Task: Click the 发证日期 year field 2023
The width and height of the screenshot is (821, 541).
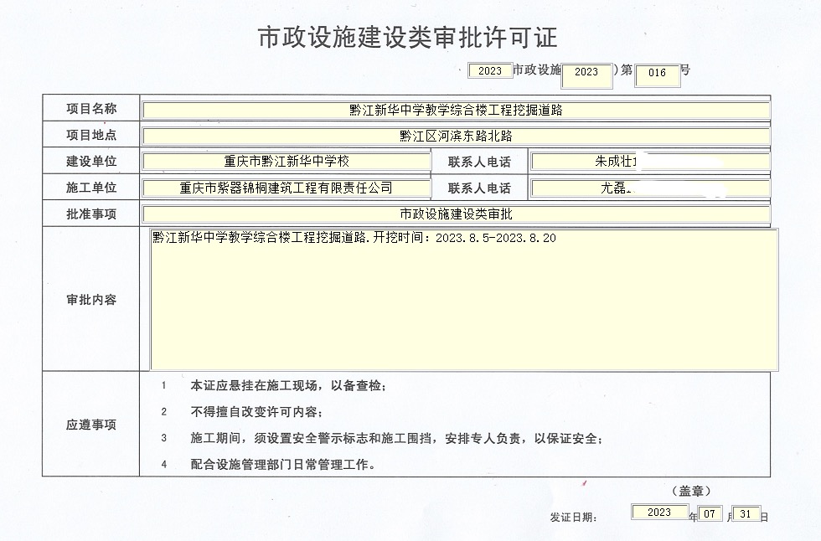Action: point(659,513)
